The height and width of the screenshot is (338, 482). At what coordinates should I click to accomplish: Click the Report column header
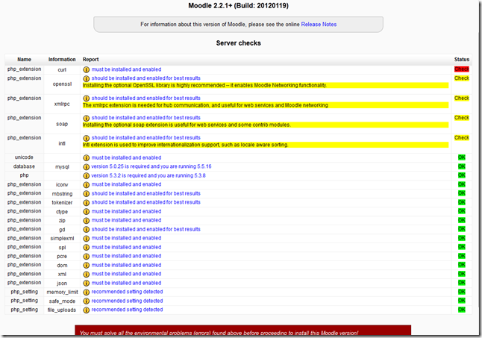click(90, 59)
